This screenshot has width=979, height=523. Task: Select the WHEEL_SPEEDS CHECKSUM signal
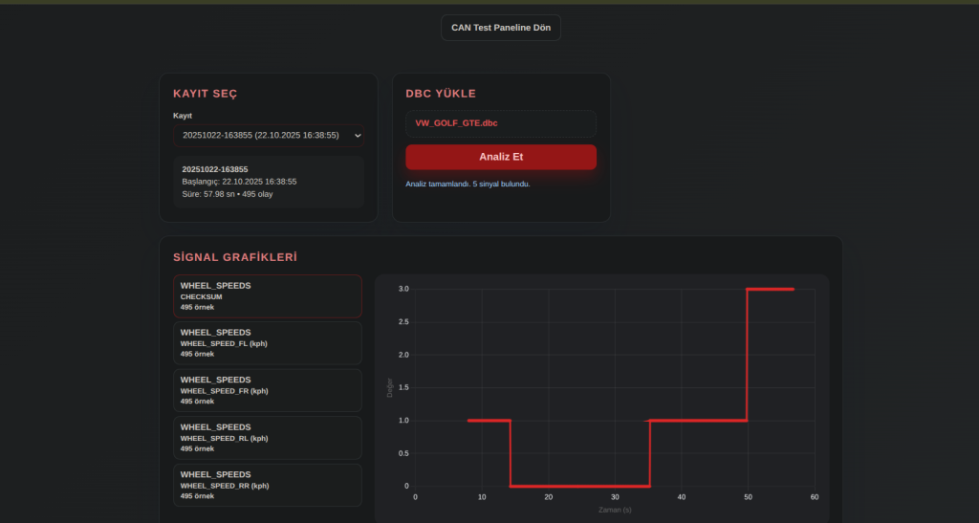pyautogui.click(x=268, y=296)
